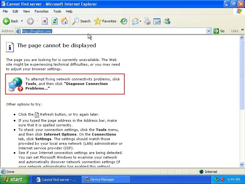Click the bold 'Internet Options' text
The width and height of the screenshot is (245, 184).
pyautogui.click(x=60, y=134)
